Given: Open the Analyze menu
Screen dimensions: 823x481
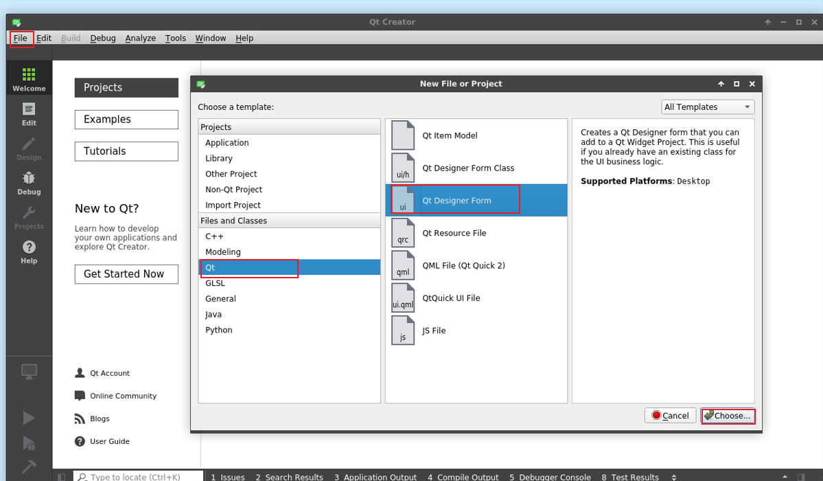Looking at the screenshot, I should point(141,38).
